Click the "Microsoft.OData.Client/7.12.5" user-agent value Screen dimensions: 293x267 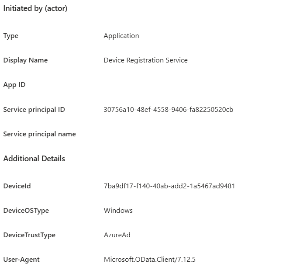[153, 260]
